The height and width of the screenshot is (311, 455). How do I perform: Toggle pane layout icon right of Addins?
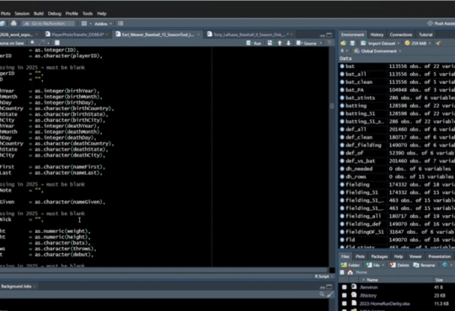120,24
